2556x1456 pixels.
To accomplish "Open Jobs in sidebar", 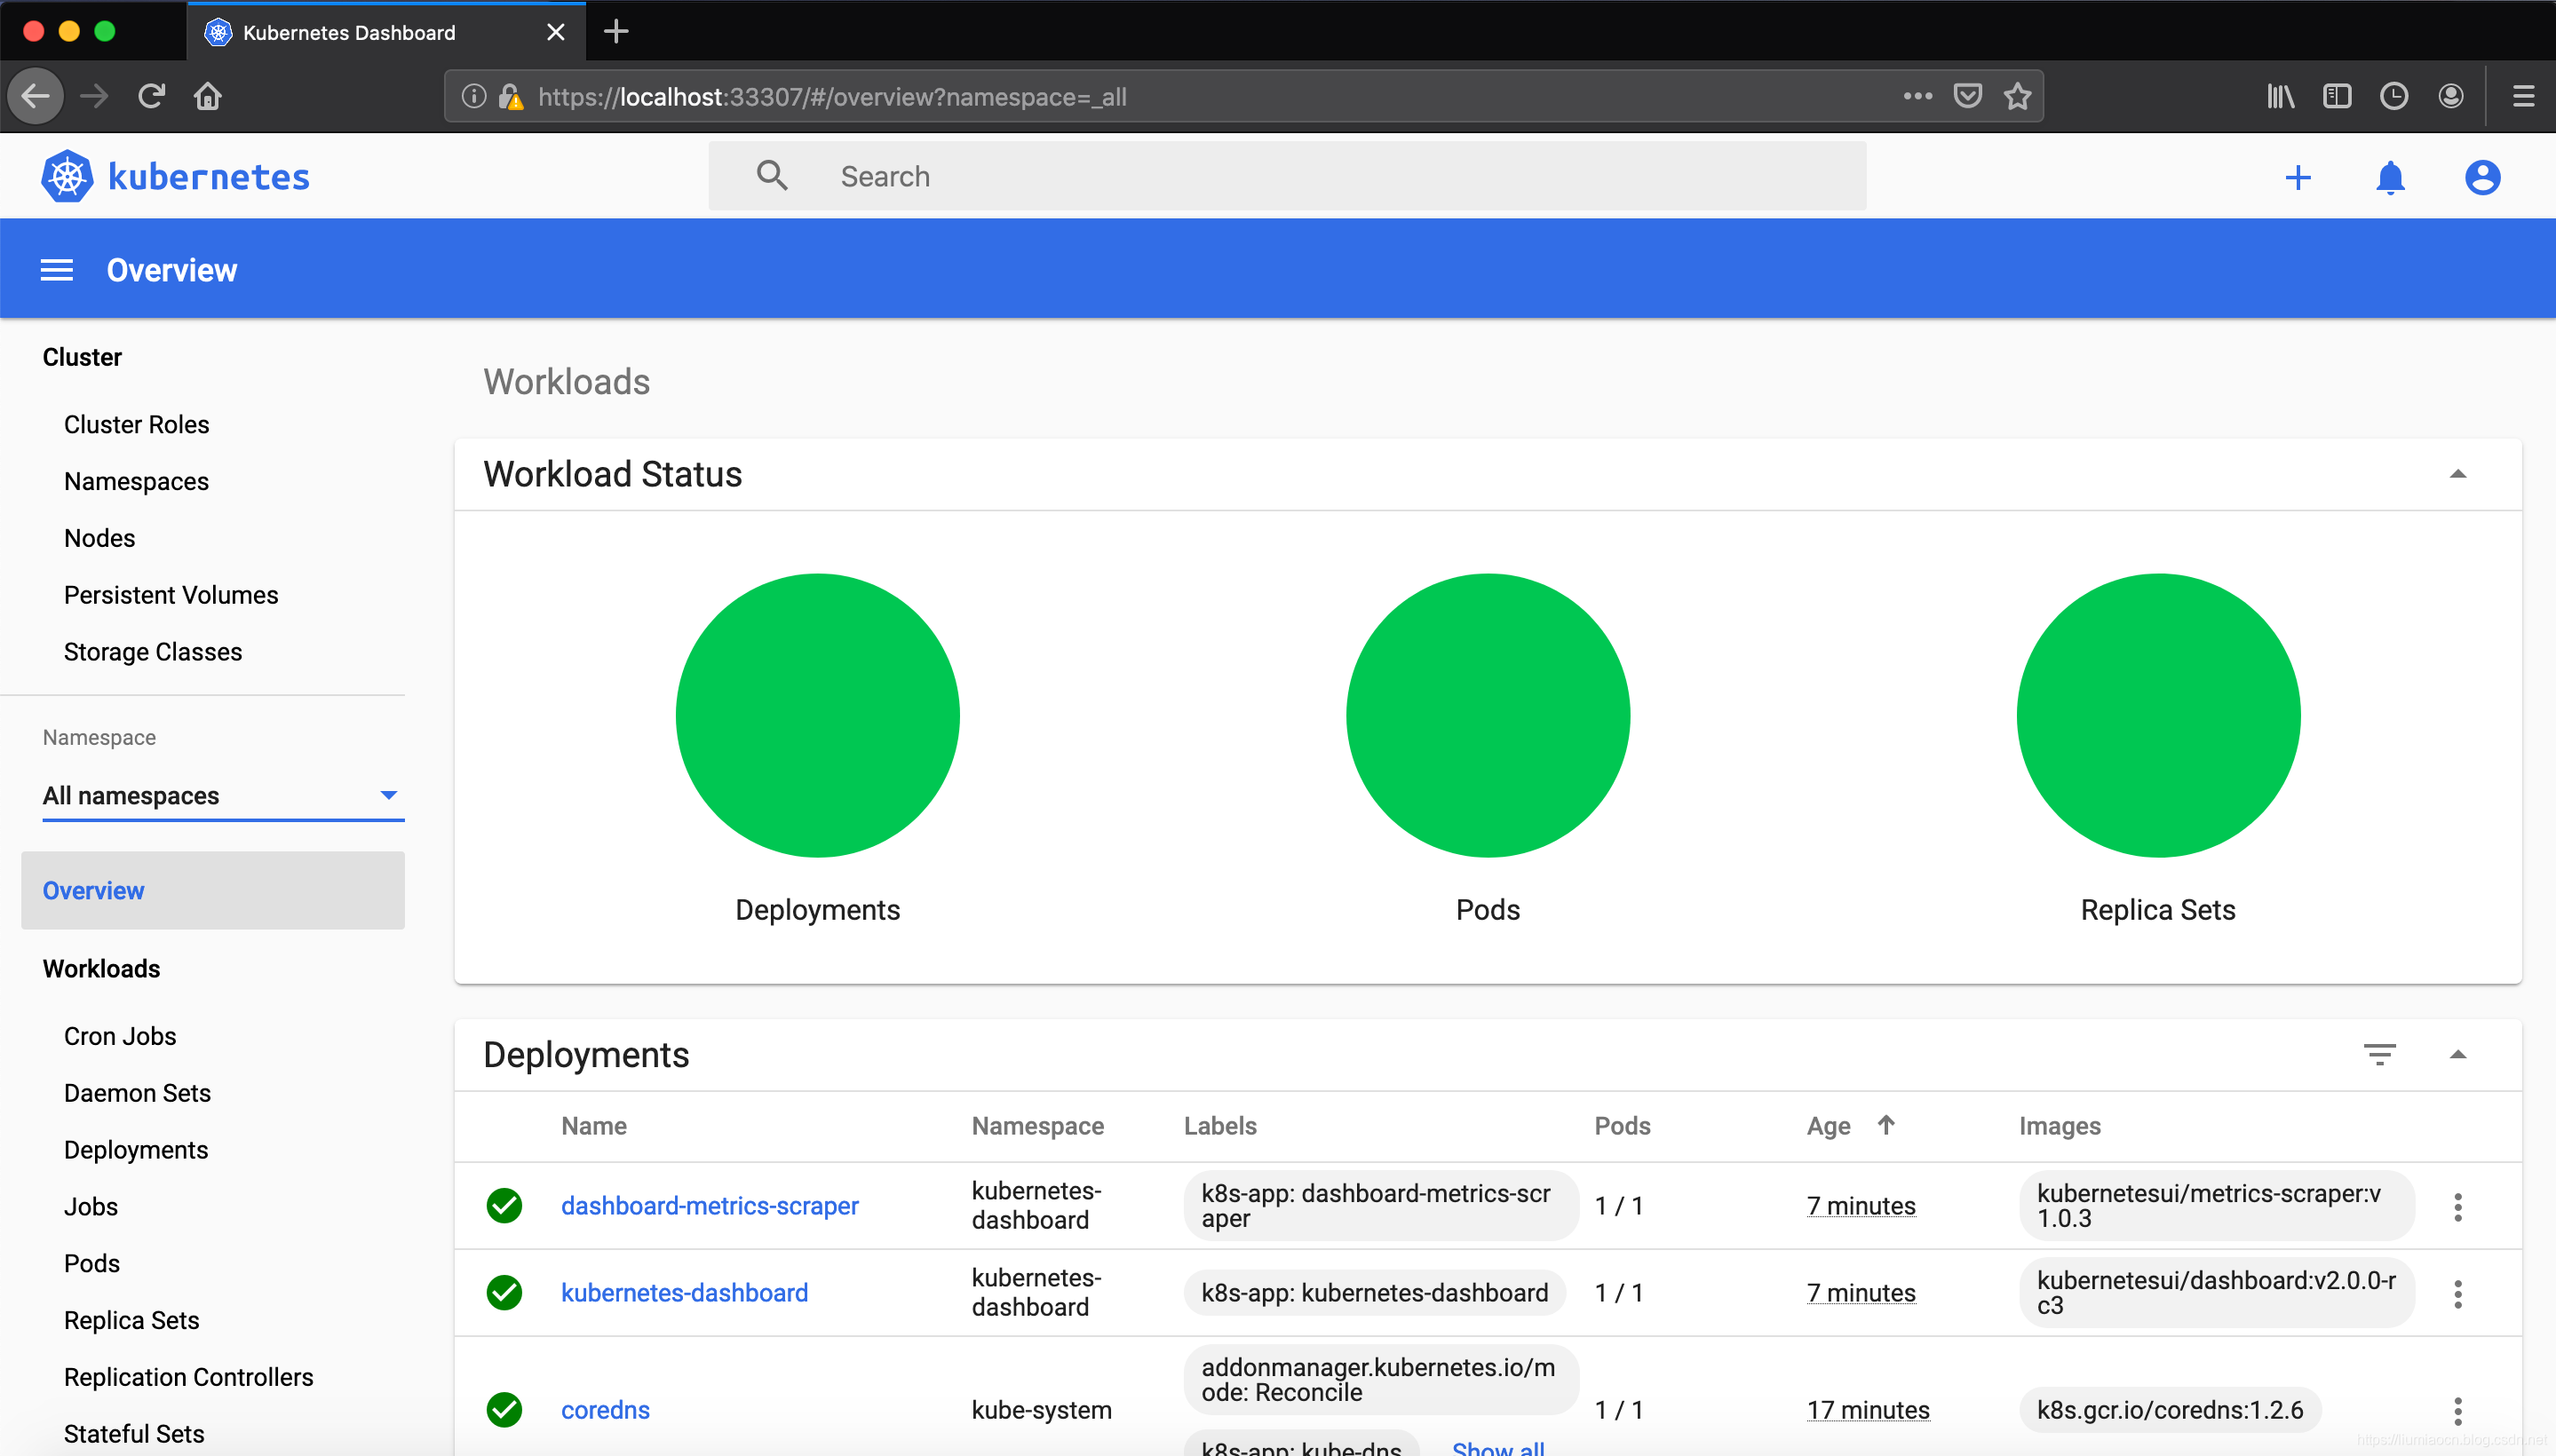I will tap(91, 1207).
